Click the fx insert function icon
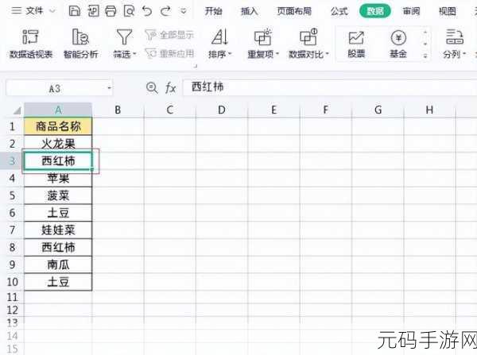The width and height of the screenshot is (477, 355). pyautogui.click(x=170, y=88)
